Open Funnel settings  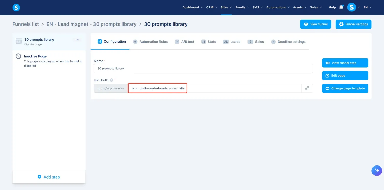pos(354,24)
